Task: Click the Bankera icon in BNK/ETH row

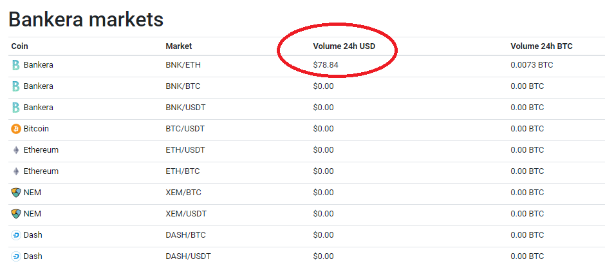Action: (16, 65)
